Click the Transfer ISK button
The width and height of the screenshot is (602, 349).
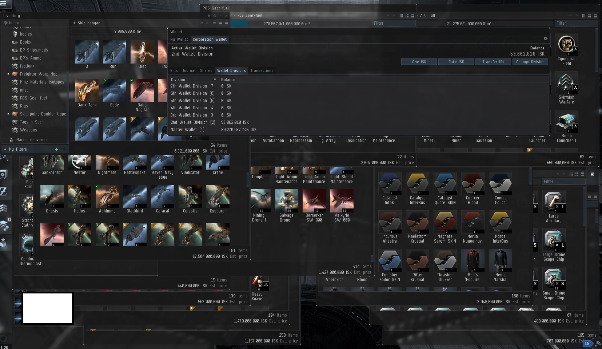(493, 62)
